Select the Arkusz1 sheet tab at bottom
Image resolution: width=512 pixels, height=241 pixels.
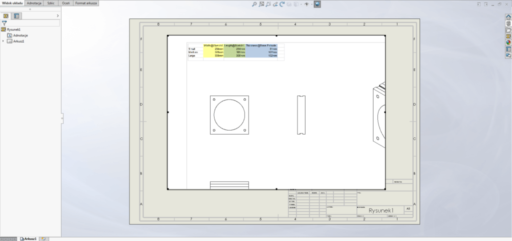point(28,238)
